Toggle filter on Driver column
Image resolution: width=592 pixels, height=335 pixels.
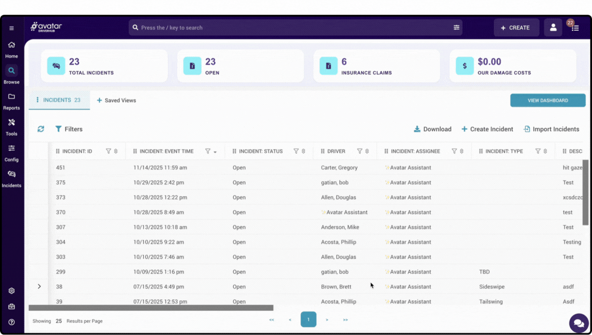(x=359, y=151)
